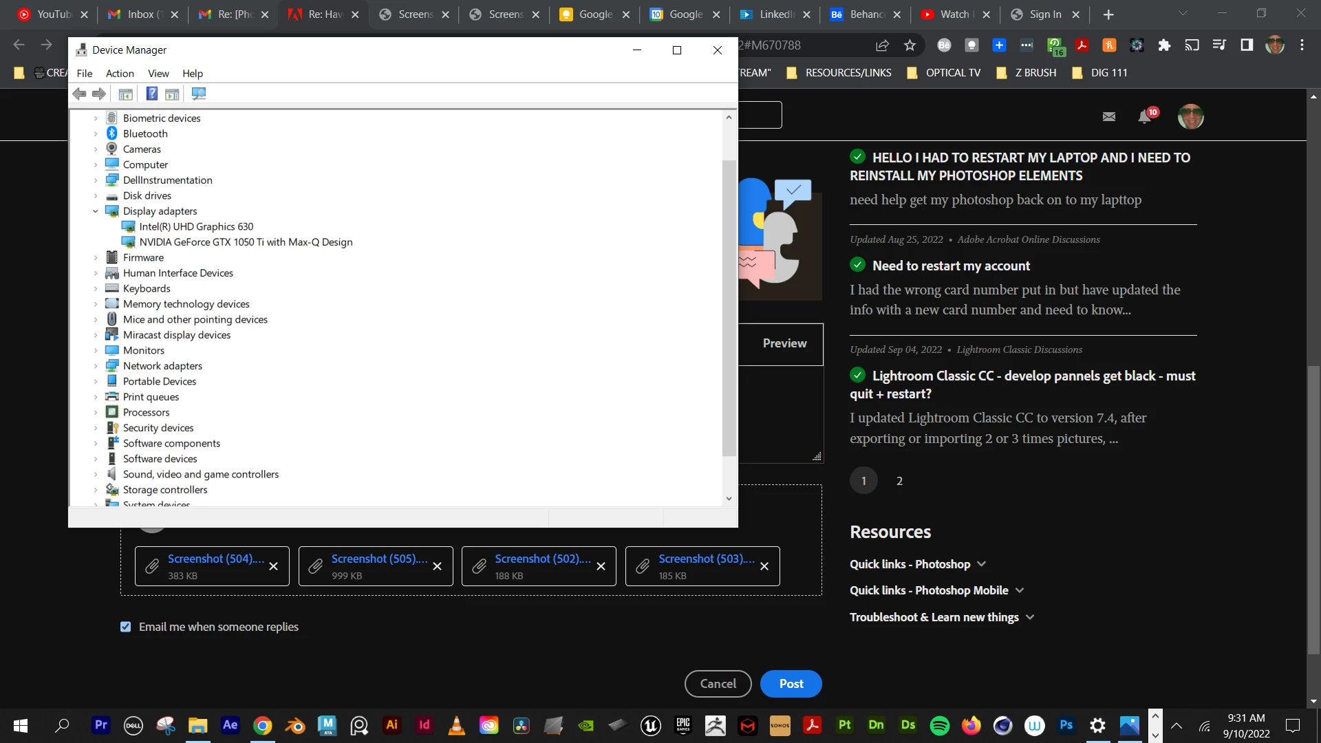The height and width of the screenshot is (743, 1321).
Task: Launch Photoshop from the taskbar
Action: [x=1066, y=725]
